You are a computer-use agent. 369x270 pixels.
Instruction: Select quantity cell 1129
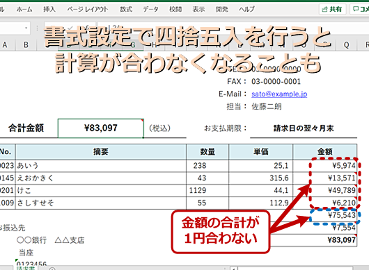[207, 190]
